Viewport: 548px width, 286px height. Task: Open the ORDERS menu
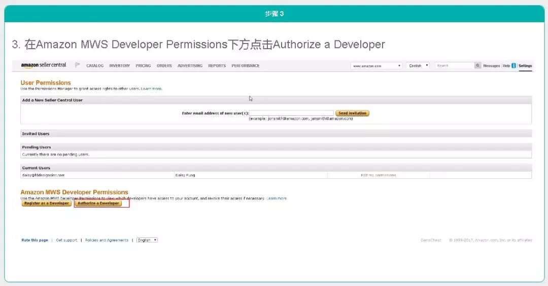coord(164,66)
